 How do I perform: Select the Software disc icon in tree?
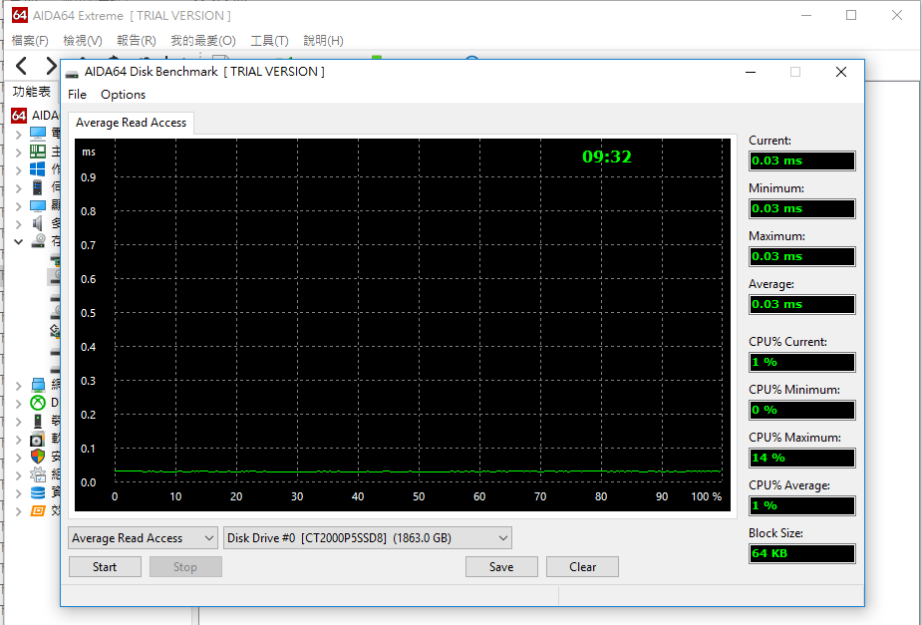click(38, 440)
